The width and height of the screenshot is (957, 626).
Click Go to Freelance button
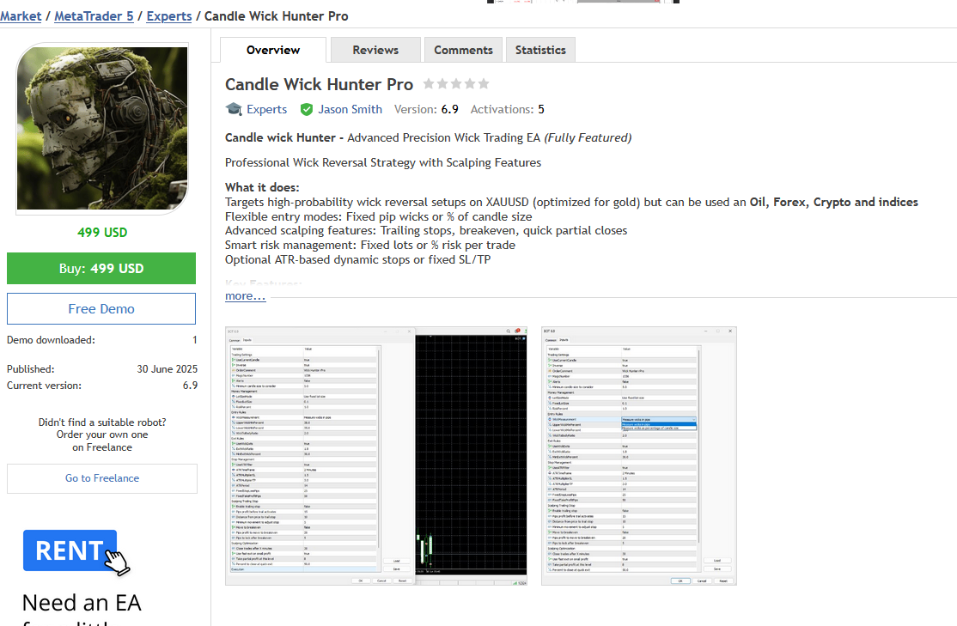point(102,478)
